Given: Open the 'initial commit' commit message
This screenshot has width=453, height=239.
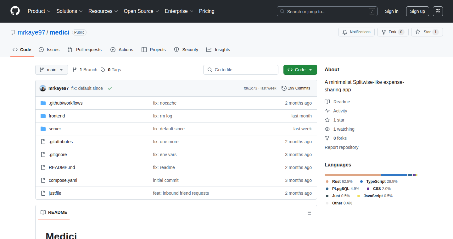Looking at the screenshot, I should click(166, 180).
